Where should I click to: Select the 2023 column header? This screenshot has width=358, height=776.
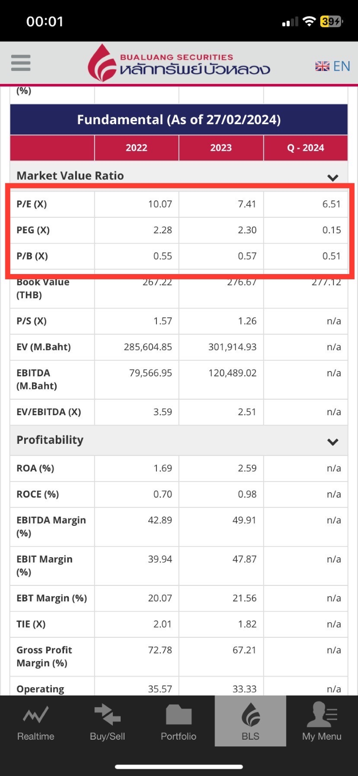click(x=221, y=148)
